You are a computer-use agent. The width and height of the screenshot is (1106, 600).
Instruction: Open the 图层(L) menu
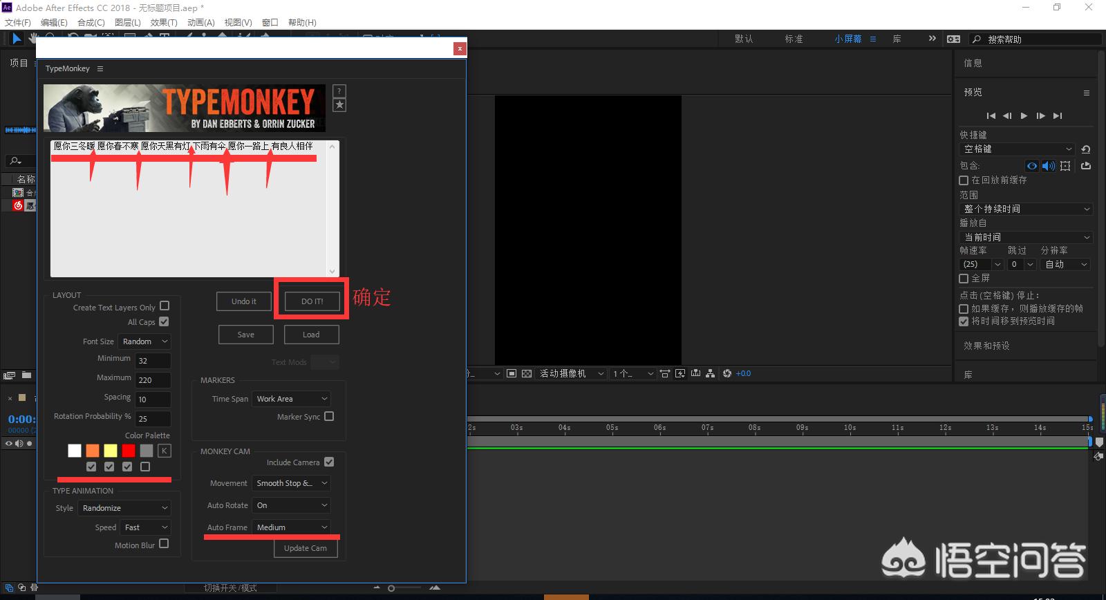pyautogui.click(x=128, y=22)
